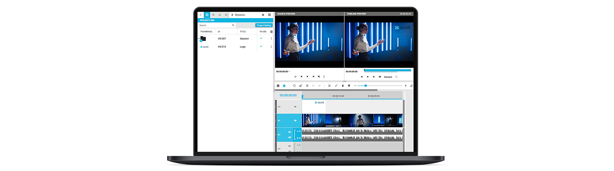Toggle V1 track visibility eye
The width and height of the screenshot is (614, 171).
[x=295, y=121]
